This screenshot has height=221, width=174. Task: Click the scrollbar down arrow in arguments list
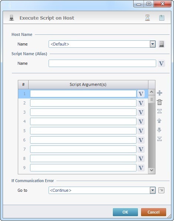(151, 170)
